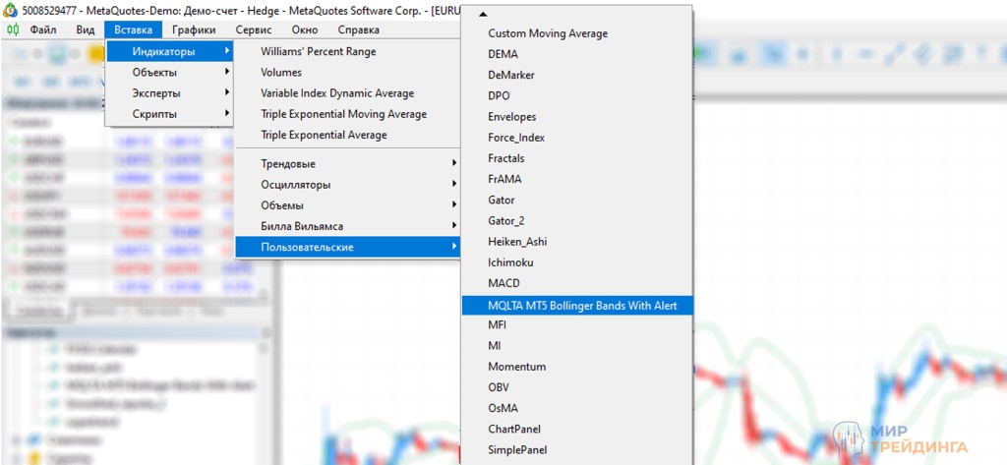Open the Справка menu
1007x465 pixels.
[x=358, y=29]
